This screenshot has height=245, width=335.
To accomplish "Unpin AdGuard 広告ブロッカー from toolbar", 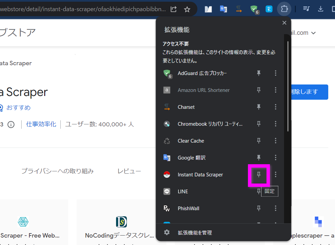I will tap(259, 73).
